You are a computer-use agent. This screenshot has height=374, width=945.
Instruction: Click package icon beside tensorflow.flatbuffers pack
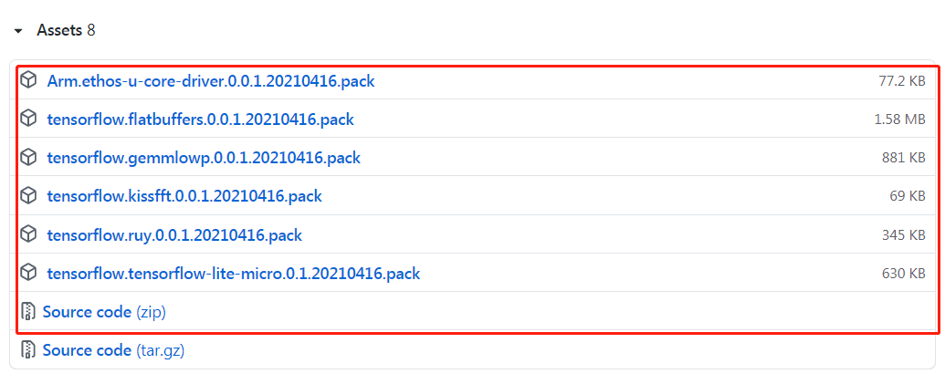[28, 119]
